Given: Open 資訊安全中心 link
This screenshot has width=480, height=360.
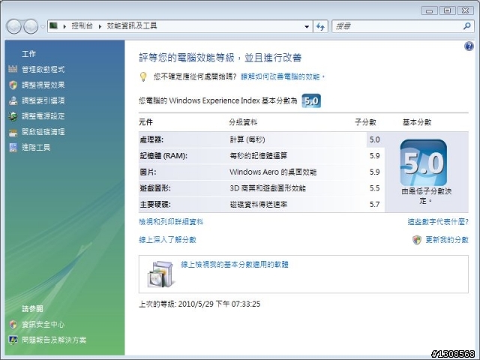Looking at the screenshot, I should click(43, 325).
